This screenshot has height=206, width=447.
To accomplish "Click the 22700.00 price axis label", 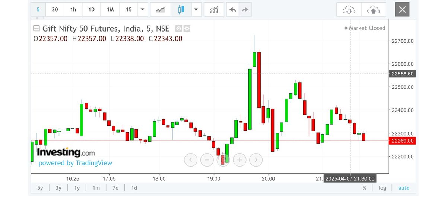I will (x=403, y=41).
